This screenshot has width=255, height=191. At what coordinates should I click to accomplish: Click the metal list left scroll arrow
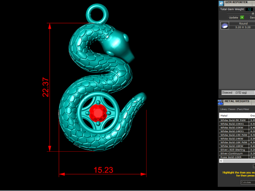pos(221,161)
